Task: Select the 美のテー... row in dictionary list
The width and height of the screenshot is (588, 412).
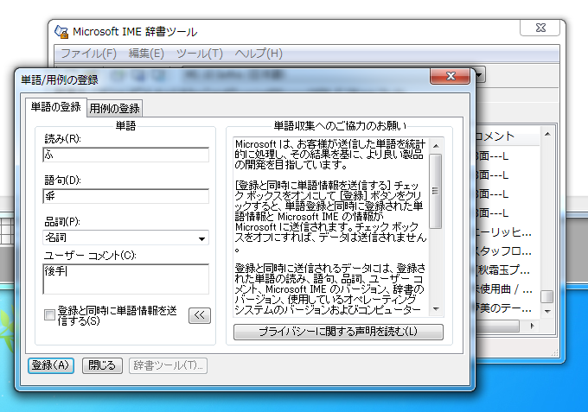Action: 503,308
